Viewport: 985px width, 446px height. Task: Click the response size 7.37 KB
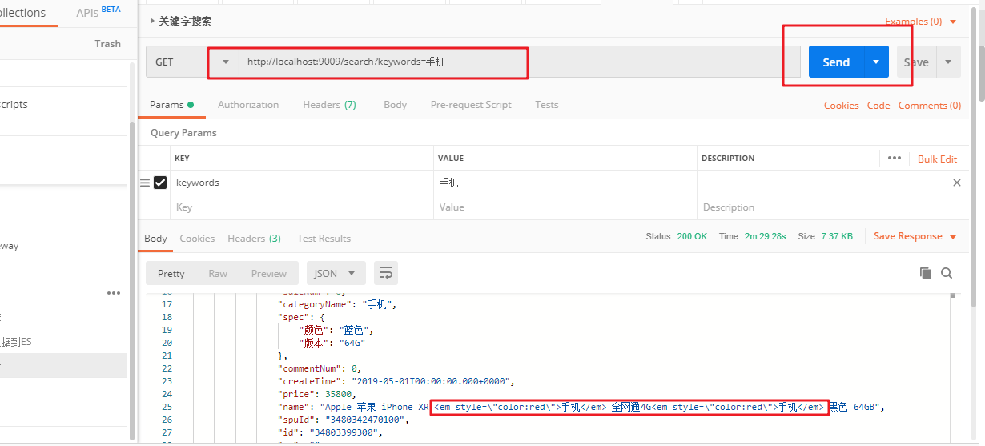(x=836, y=236)
